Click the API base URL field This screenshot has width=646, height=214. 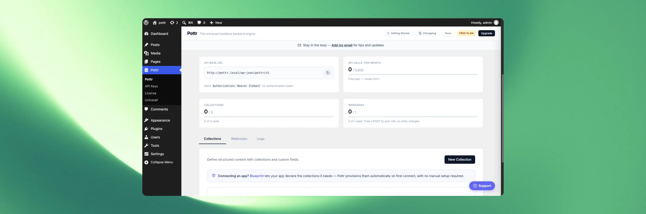pos(269,73)
